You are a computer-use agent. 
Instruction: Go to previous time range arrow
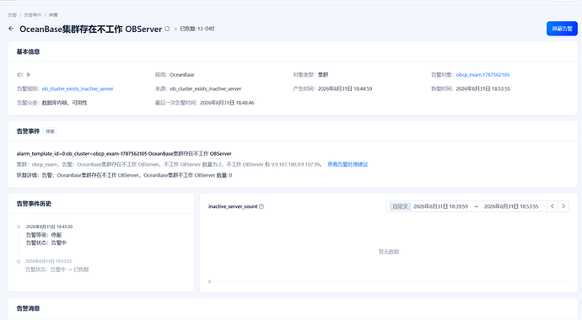[552, 206]
